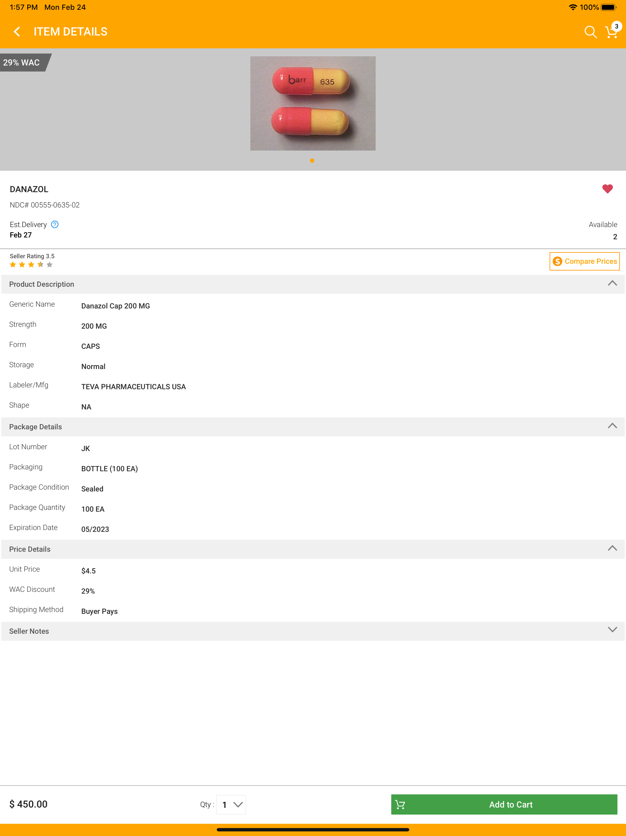Collapse the Product Description section
This screenshot has width=626, height=836.
[x=612, y=283]
